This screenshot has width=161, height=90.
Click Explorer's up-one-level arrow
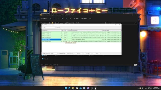(x=49, y=23)
